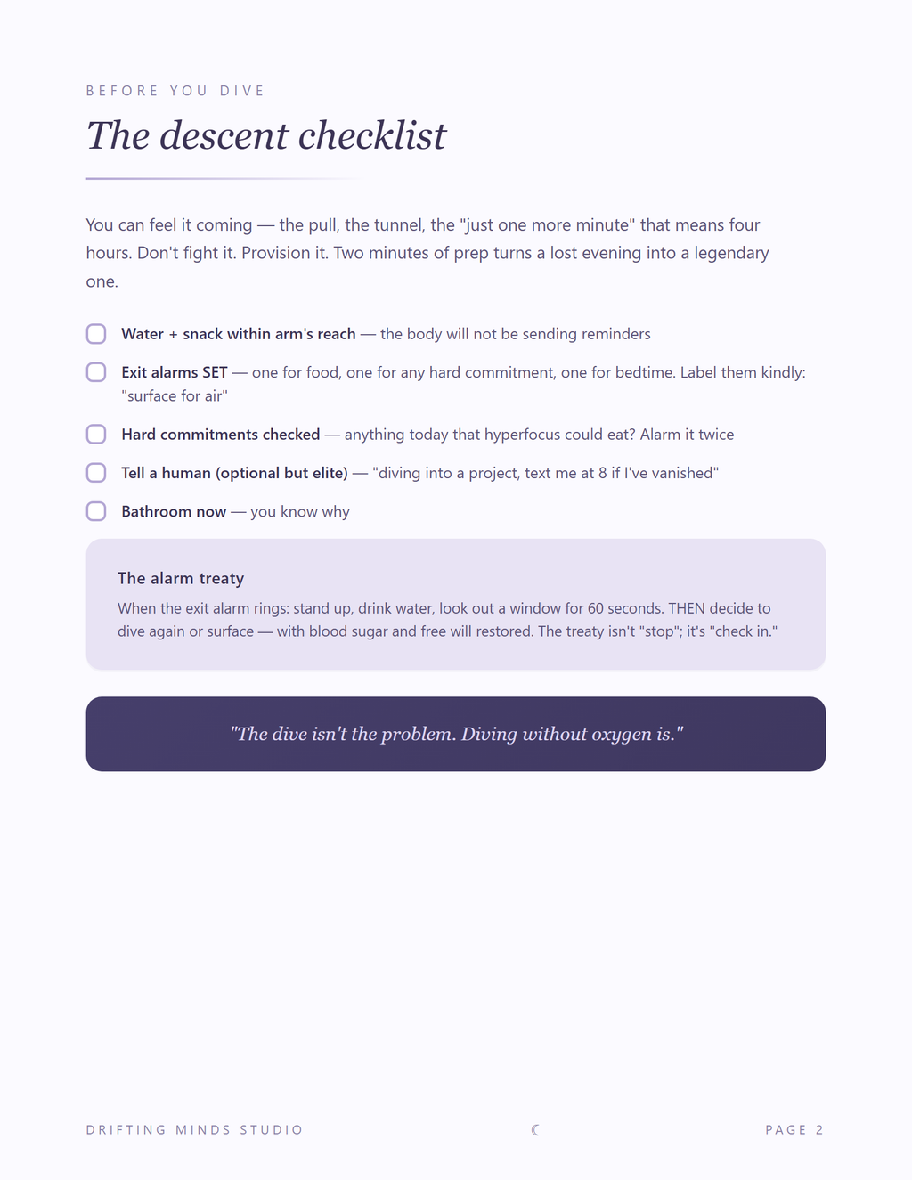Click the Exit alarms SET bold label
Viewport: 912px width, 1180px height.
175,372
